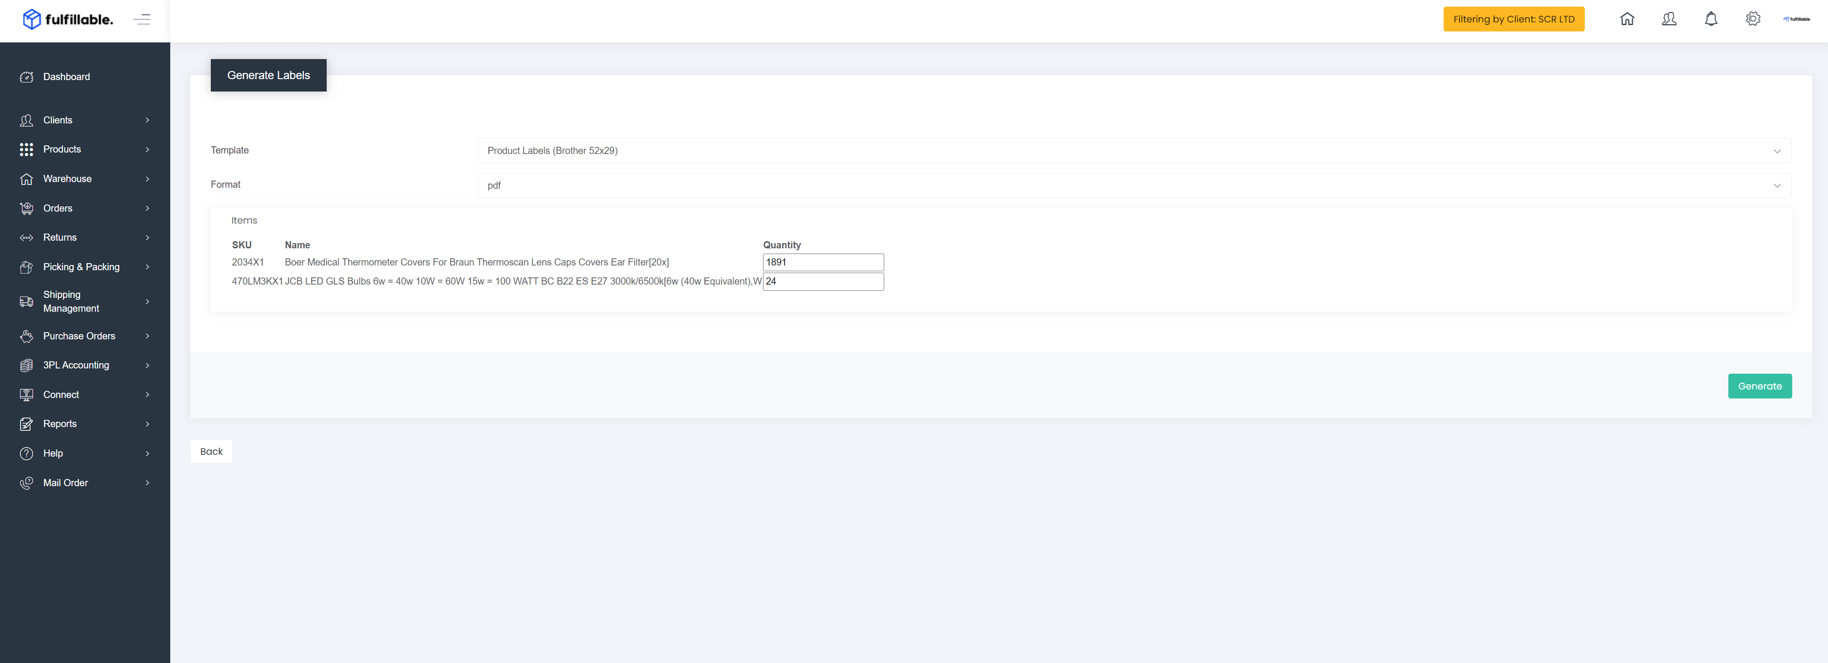This screenshot has height=663, width=1828.
Task: Click the quantity field showing 1891
Action: click(823, 262)
